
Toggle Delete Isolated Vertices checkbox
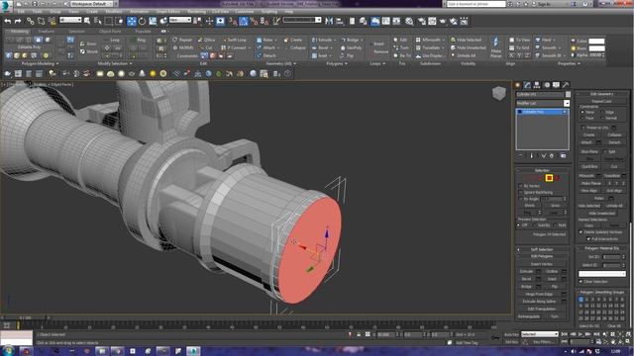pos(581,232)
